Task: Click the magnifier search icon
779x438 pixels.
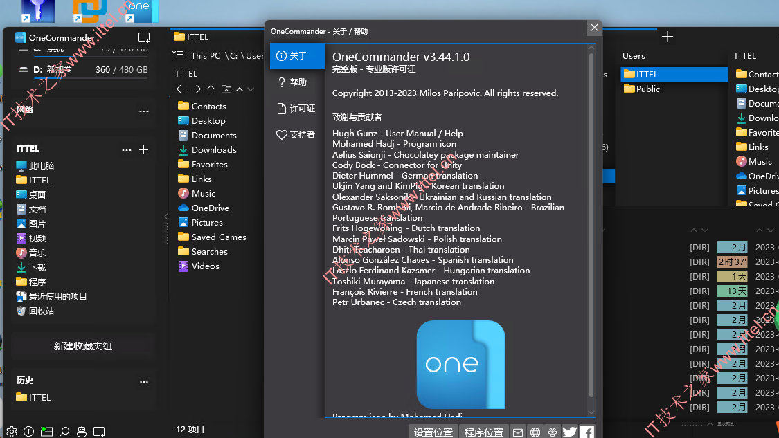Action: (64, 432)
